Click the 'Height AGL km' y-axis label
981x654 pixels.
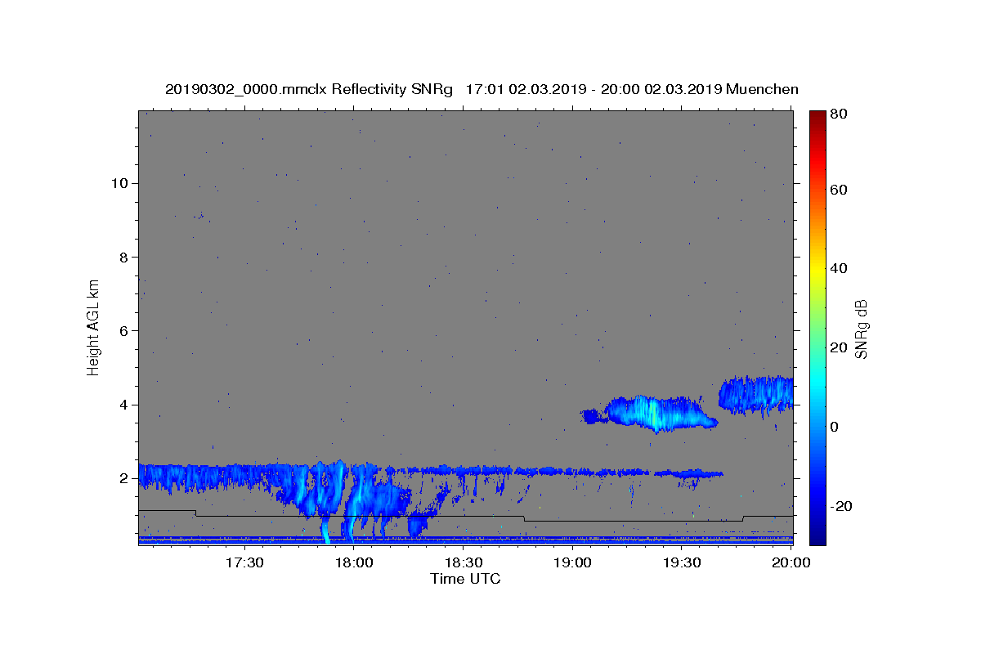coord(94,326)
